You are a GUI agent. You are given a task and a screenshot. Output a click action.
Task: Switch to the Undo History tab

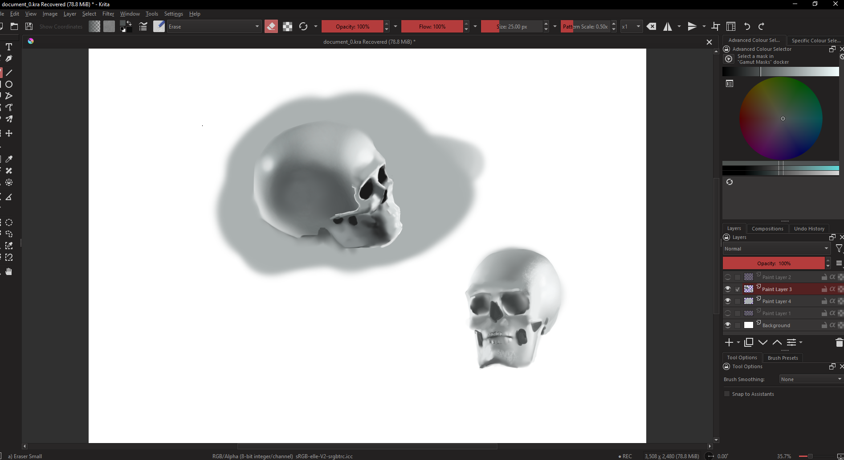[x=809, y=229]
